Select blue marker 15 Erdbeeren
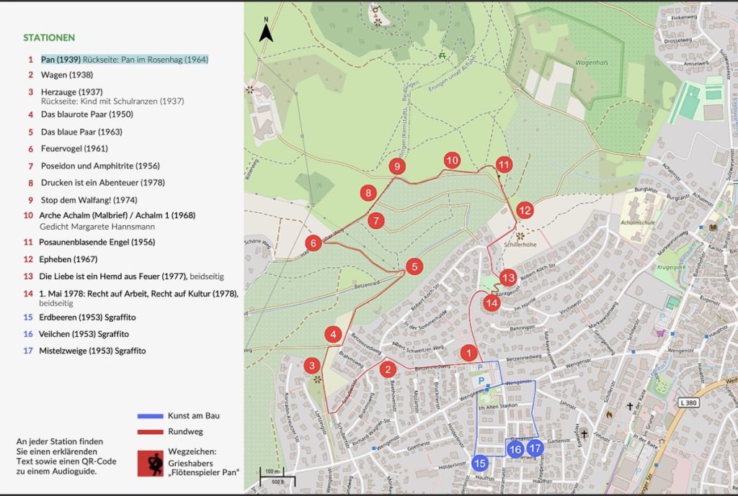 click(x=479, y=464)
